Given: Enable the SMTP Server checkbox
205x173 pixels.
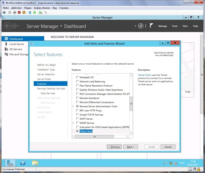Looking at the screenshot, I should click(77, 119).
